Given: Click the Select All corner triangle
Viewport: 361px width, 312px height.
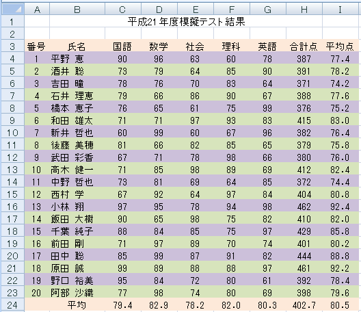Looking at the screenshot, I should [x=12, y=9].
